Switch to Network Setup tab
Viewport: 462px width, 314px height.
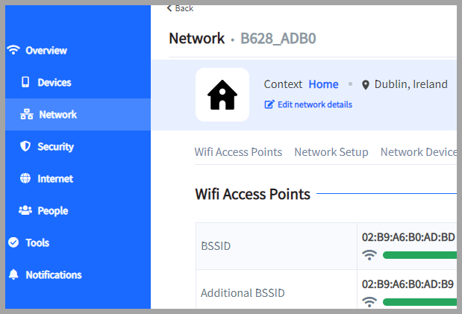pyautogui.click(x=331, y=152)
